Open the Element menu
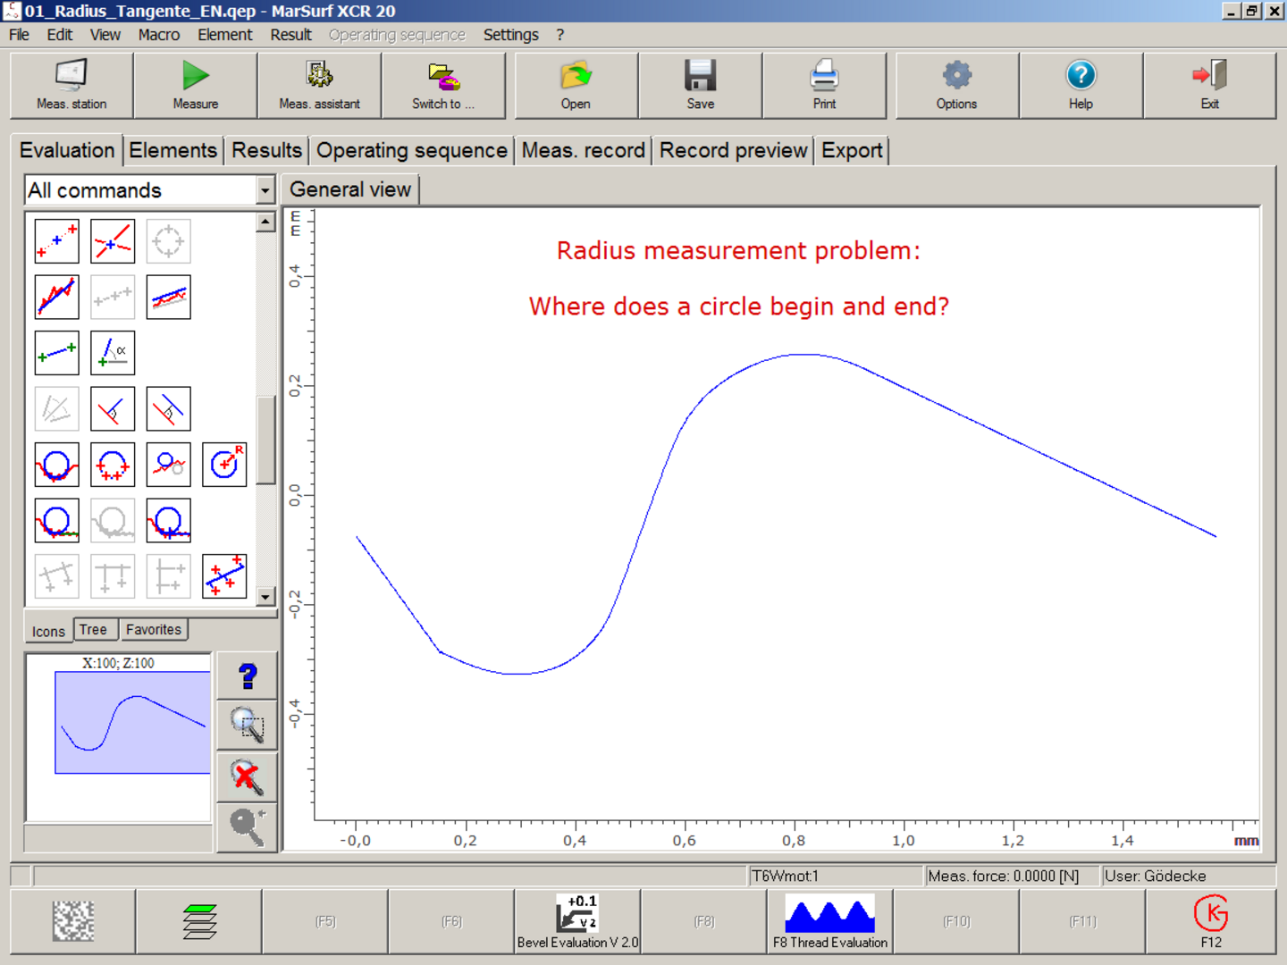Image resolution: width=1287 pixels, height=965 pixels. pyautogui.click(x=225, y=35)
